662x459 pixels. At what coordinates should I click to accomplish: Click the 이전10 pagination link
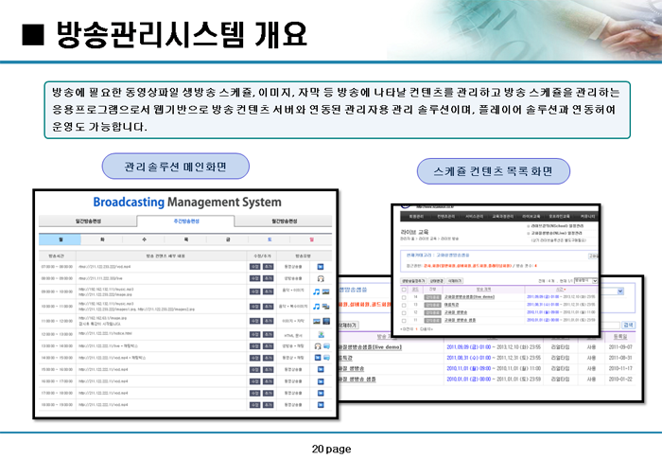click(408, 328)
